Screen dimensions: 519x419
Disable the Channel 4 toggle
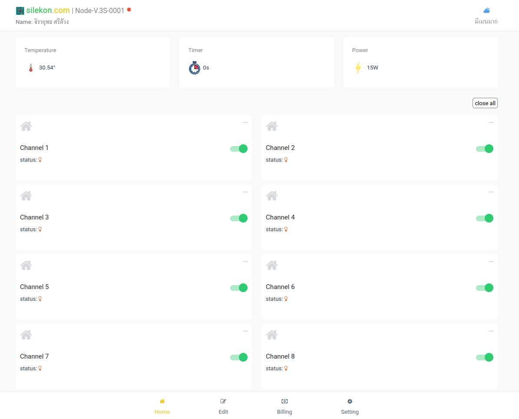point(485,218)
